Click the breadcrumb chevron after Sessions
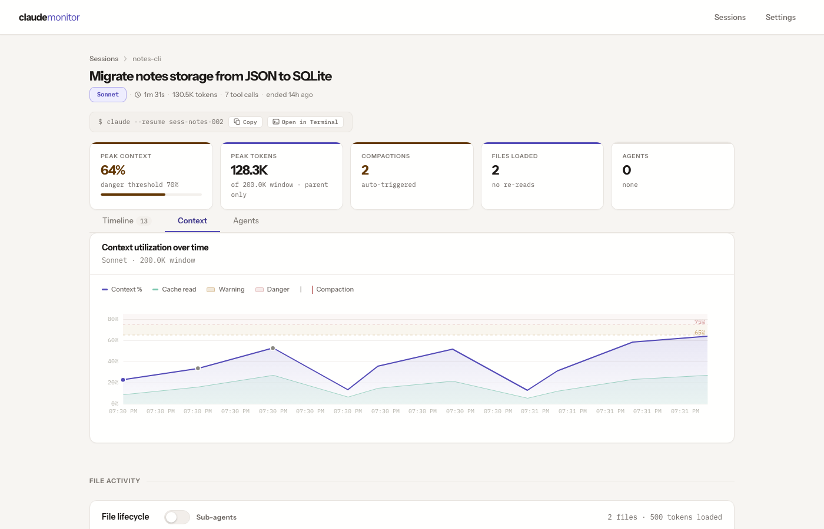 (125, 59)
